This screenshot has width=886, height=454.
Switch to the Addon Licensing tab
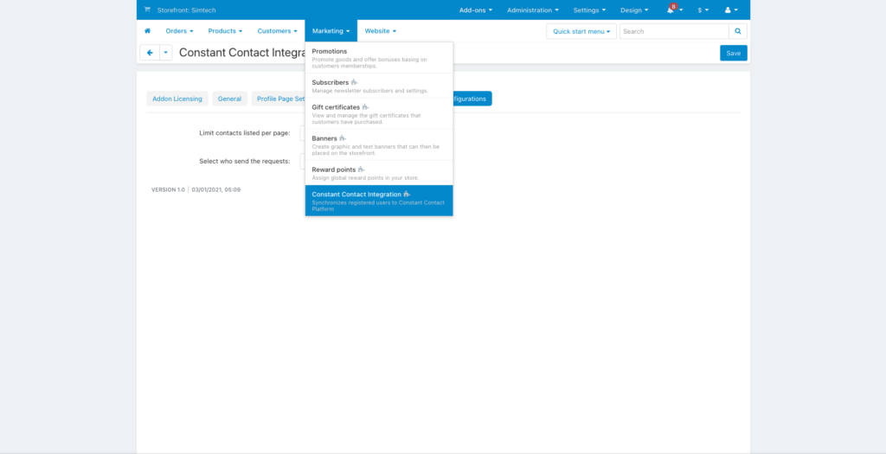[x=177, y=99]
